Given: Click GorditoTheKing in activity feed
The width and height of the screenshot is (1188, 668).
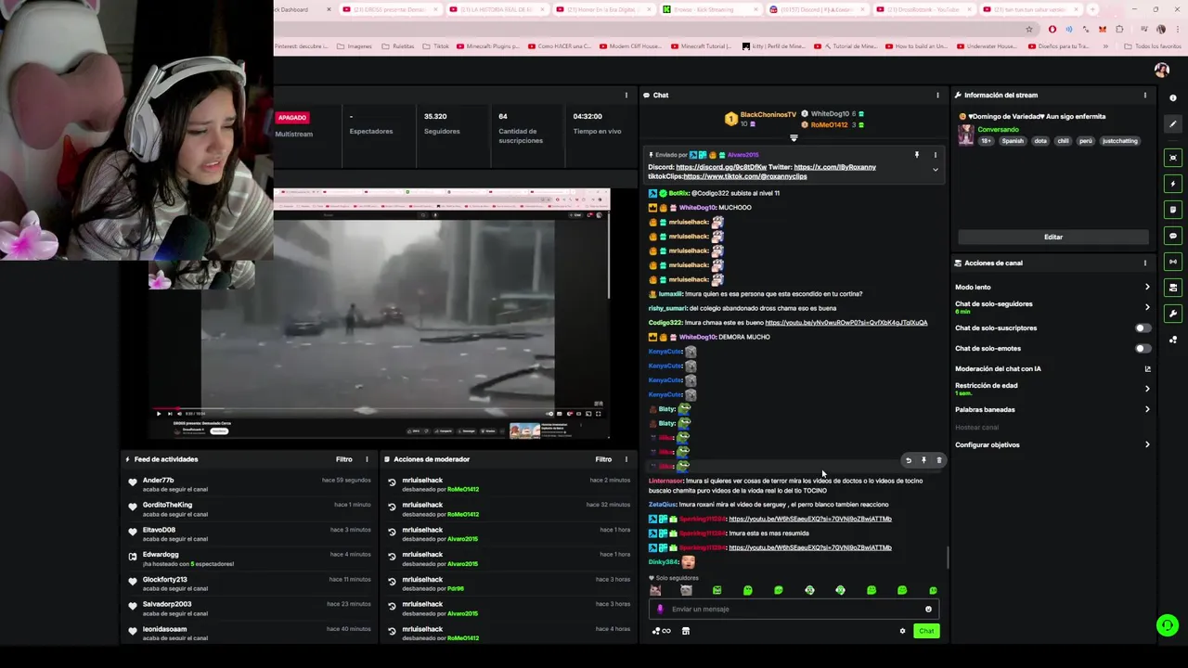Looking at the screenshot, I should coord(167,505).
